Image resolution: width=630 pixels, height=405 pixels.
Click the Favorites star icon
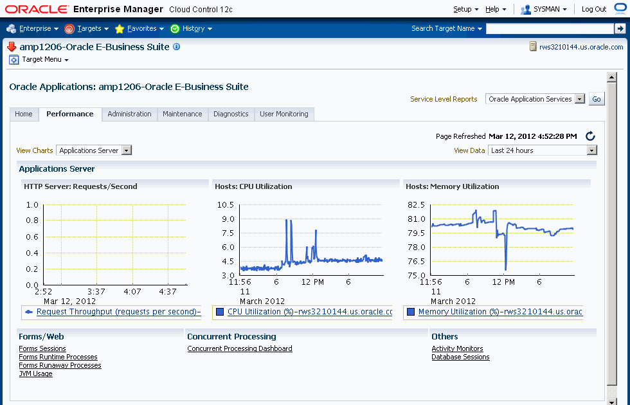click(x=120, y=29)
